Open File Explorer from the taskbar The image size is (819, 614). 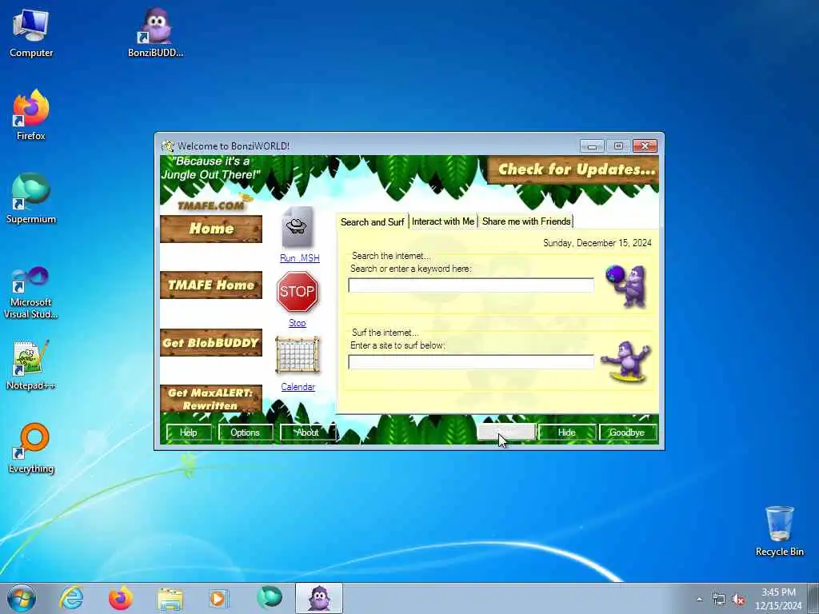pyautogui.click(x=170, y=598)
